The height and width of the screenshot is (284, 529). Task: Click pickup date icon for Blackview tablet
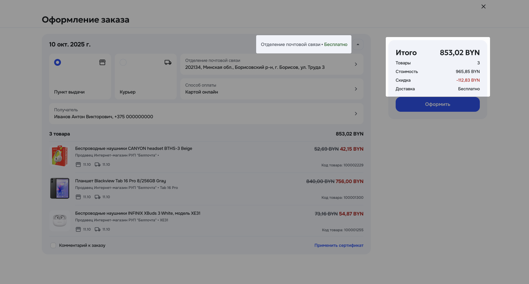click(x=78, y=197)
